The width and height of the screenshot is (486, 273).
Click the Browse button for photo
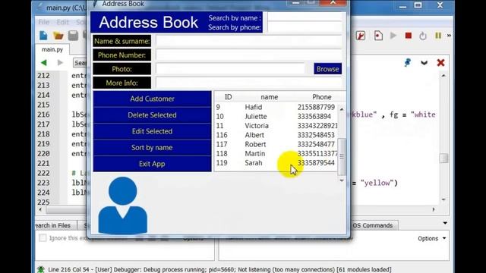(x=327, y=69)
